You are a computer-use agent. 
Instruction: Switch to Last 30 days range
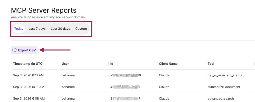click(60, 29)
